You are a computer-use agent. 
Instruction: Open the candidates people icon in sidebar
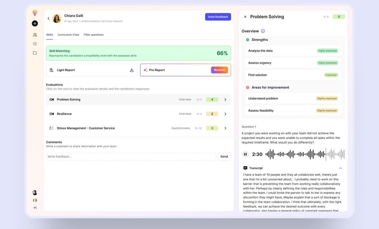click(x=35, y=34)
